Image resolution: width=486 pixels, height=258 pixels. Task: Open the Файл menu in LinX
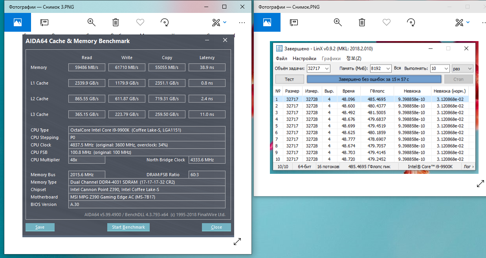281,58
